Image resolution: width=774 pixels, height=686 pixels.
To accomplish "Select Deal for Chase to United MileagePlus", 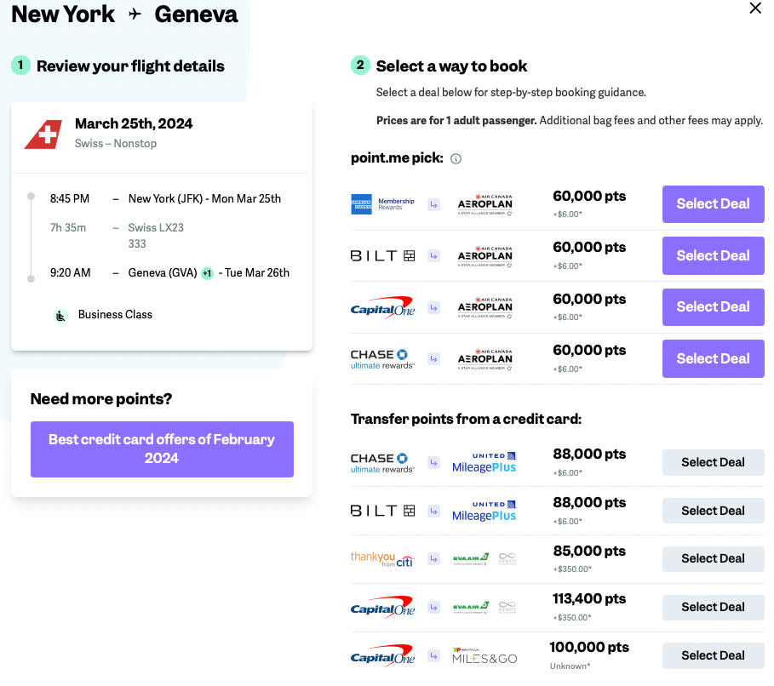I will coord(713,462).
